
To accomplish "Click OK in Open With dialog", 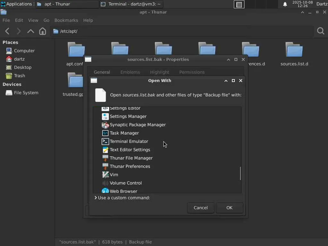I will point(229,208).
